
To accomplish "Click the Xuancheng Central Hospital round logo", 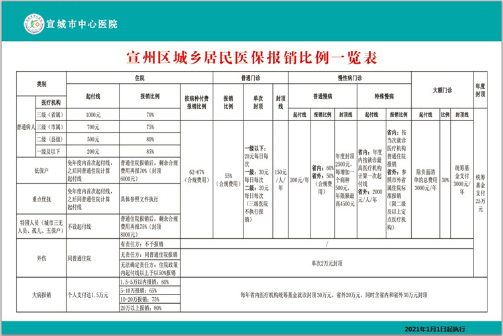I will coord(34,24).
